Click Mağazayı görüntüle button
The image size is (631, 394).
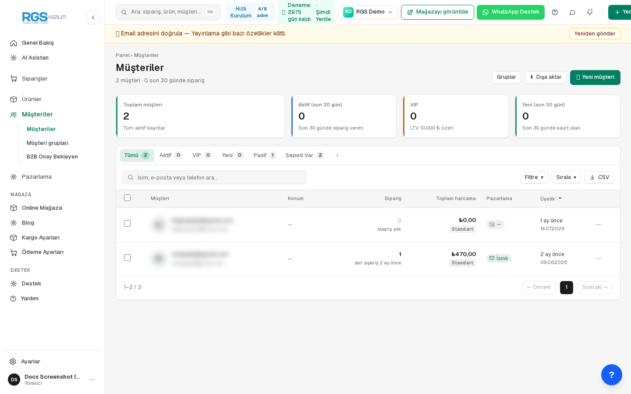[437, 12]
